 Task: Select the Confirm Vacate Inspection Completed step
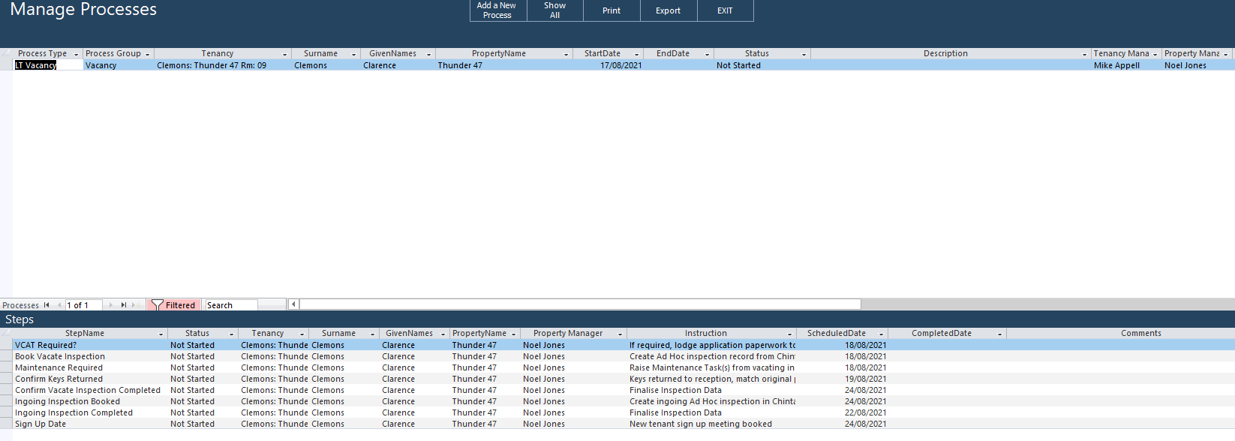click(x=90, y=390)
